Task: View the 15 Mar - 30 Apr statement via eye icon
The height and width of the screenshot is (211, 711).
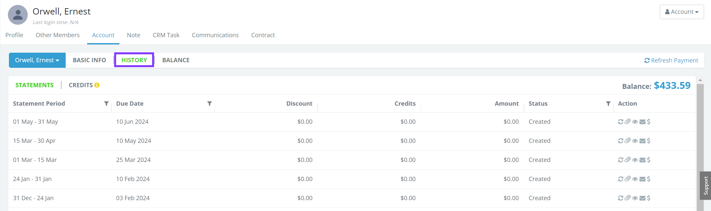Action: 635,141
